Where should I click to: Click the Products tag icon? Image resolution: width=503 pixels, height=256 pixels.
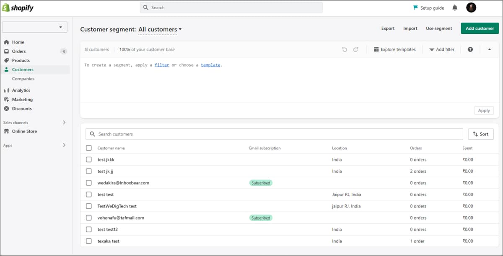(6, 61)
